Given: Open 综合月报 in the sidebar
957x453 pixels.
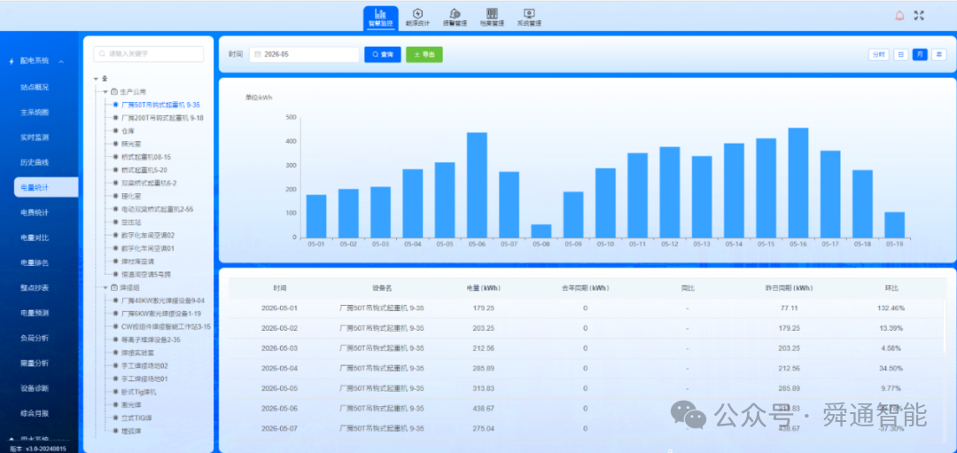Looking at the screenshot, I should [x=35, y=413].
